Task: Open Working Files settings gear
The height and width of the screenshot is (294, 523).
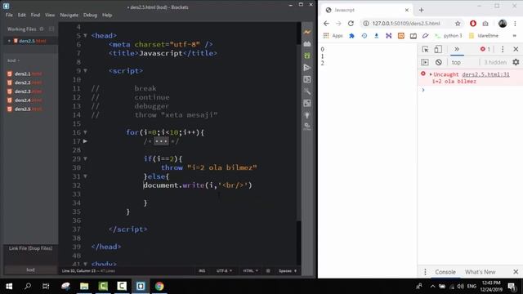Action: click(42, 29)
